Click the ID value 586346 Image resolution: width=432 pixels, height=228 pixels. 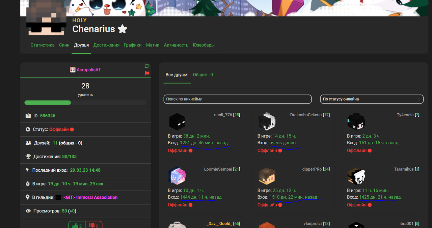coord(48,116)
